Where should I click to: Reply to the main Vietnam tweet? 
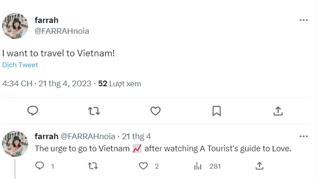point(33,111)
